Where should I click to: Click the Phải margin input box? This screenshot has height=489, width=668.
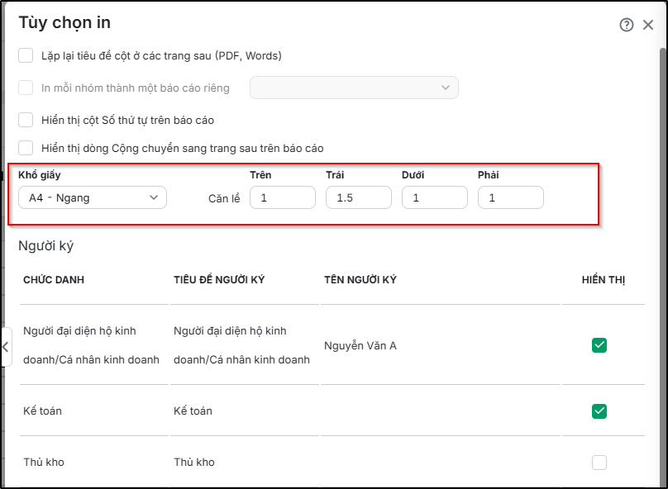[510, 197]
